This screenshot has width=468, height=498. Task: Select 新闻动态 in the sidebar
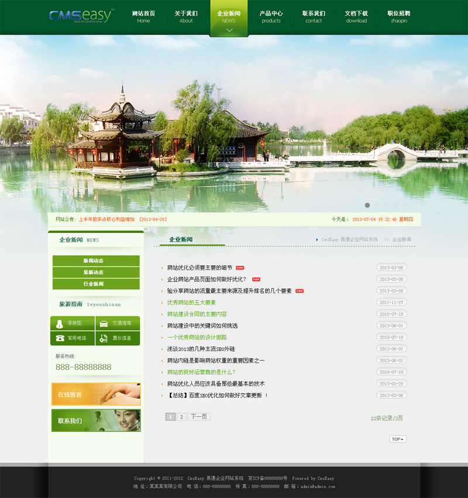click(96, 261)
